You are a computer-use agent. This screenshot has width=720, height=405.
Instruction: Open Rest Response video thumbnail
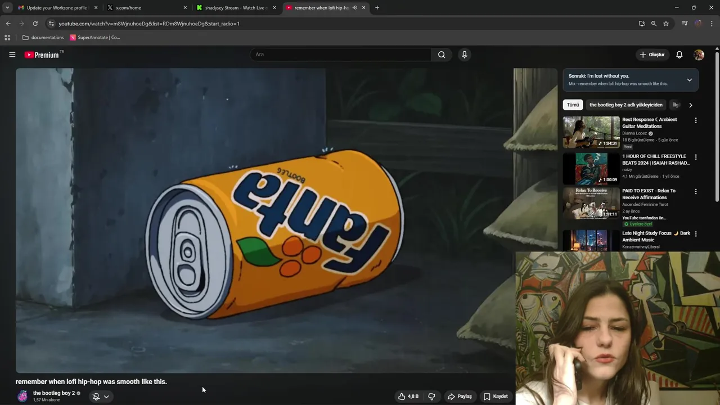[x=591, y=132]
